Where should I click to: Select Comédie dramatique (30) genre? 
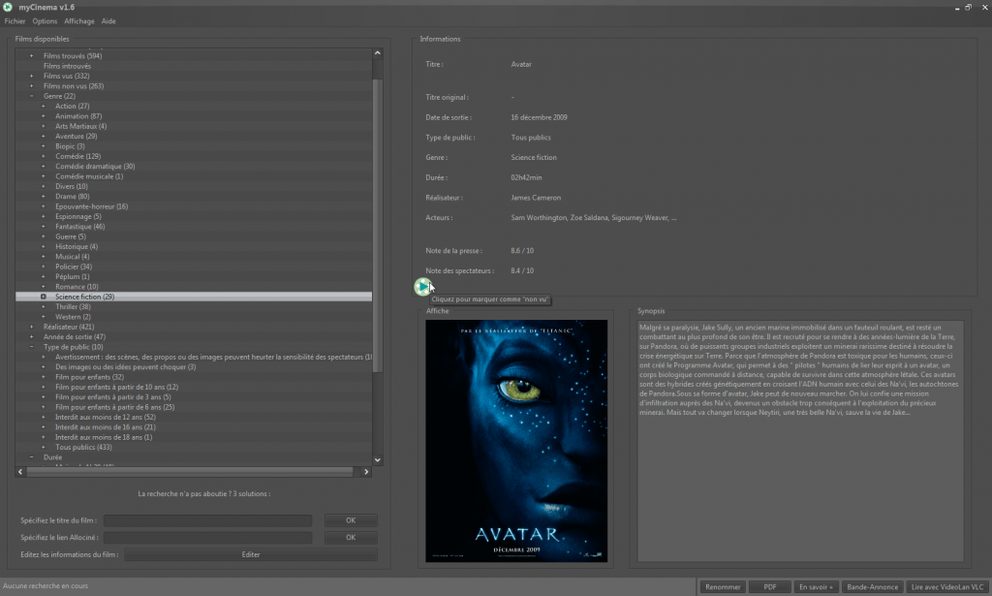pos(95,167)
